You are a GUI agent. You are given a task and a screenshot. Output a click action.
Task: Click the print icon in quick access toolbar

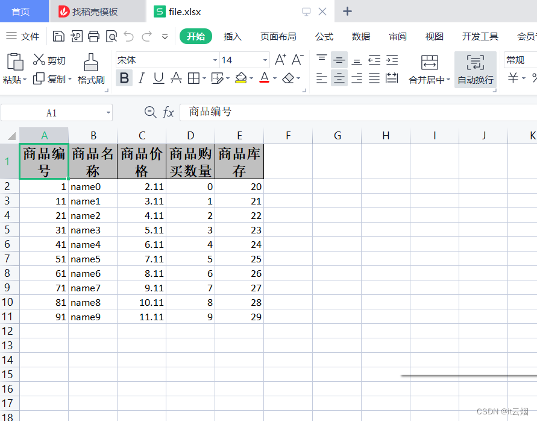93,36
